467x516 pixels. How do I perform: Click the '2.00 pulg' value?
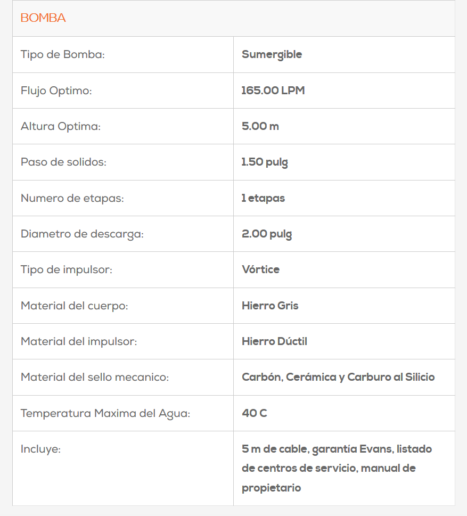(267, 234)
